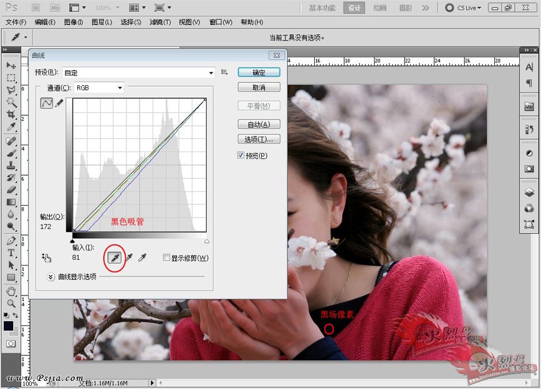This screenshot has width=541, height=389.
Task: Switch to the 设计 workspace tab
Action: coord(355,8)
